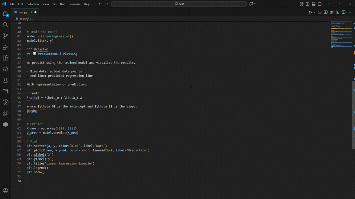The image size is (355, 199).
Task: Expand the Run Python file dropdown arrow
Action: click(314, 12)
